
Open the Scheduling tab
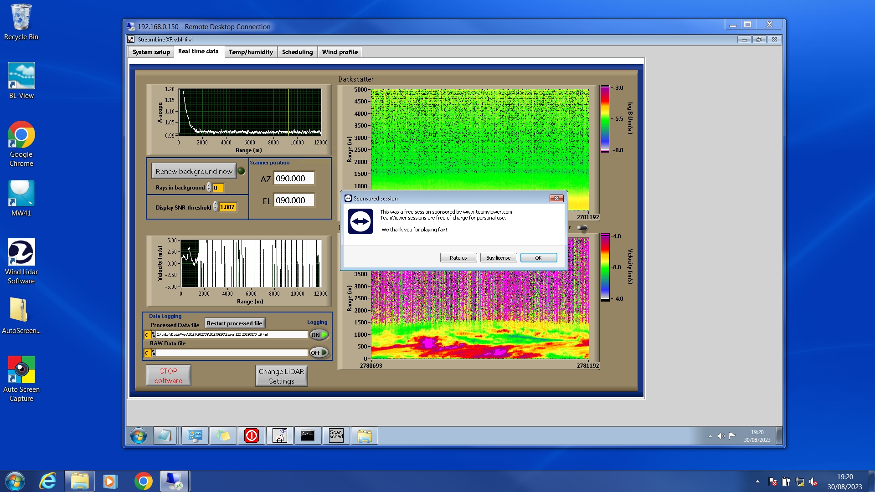[297, 52]
